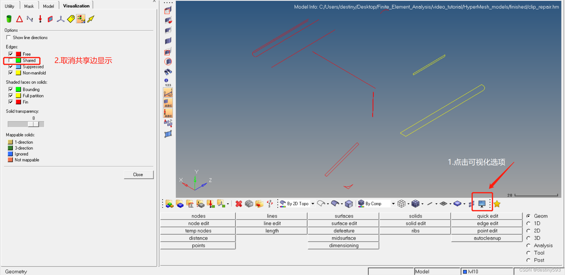The image size is (565, 275).
Task: Click the red Free edges color swatch
Action: [x=19, y=54]
